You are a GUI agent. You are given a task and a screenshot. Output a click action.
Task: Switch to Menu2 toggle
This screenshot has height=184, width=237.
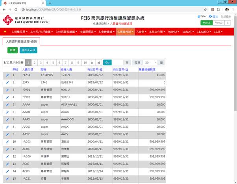click(218, 23)
